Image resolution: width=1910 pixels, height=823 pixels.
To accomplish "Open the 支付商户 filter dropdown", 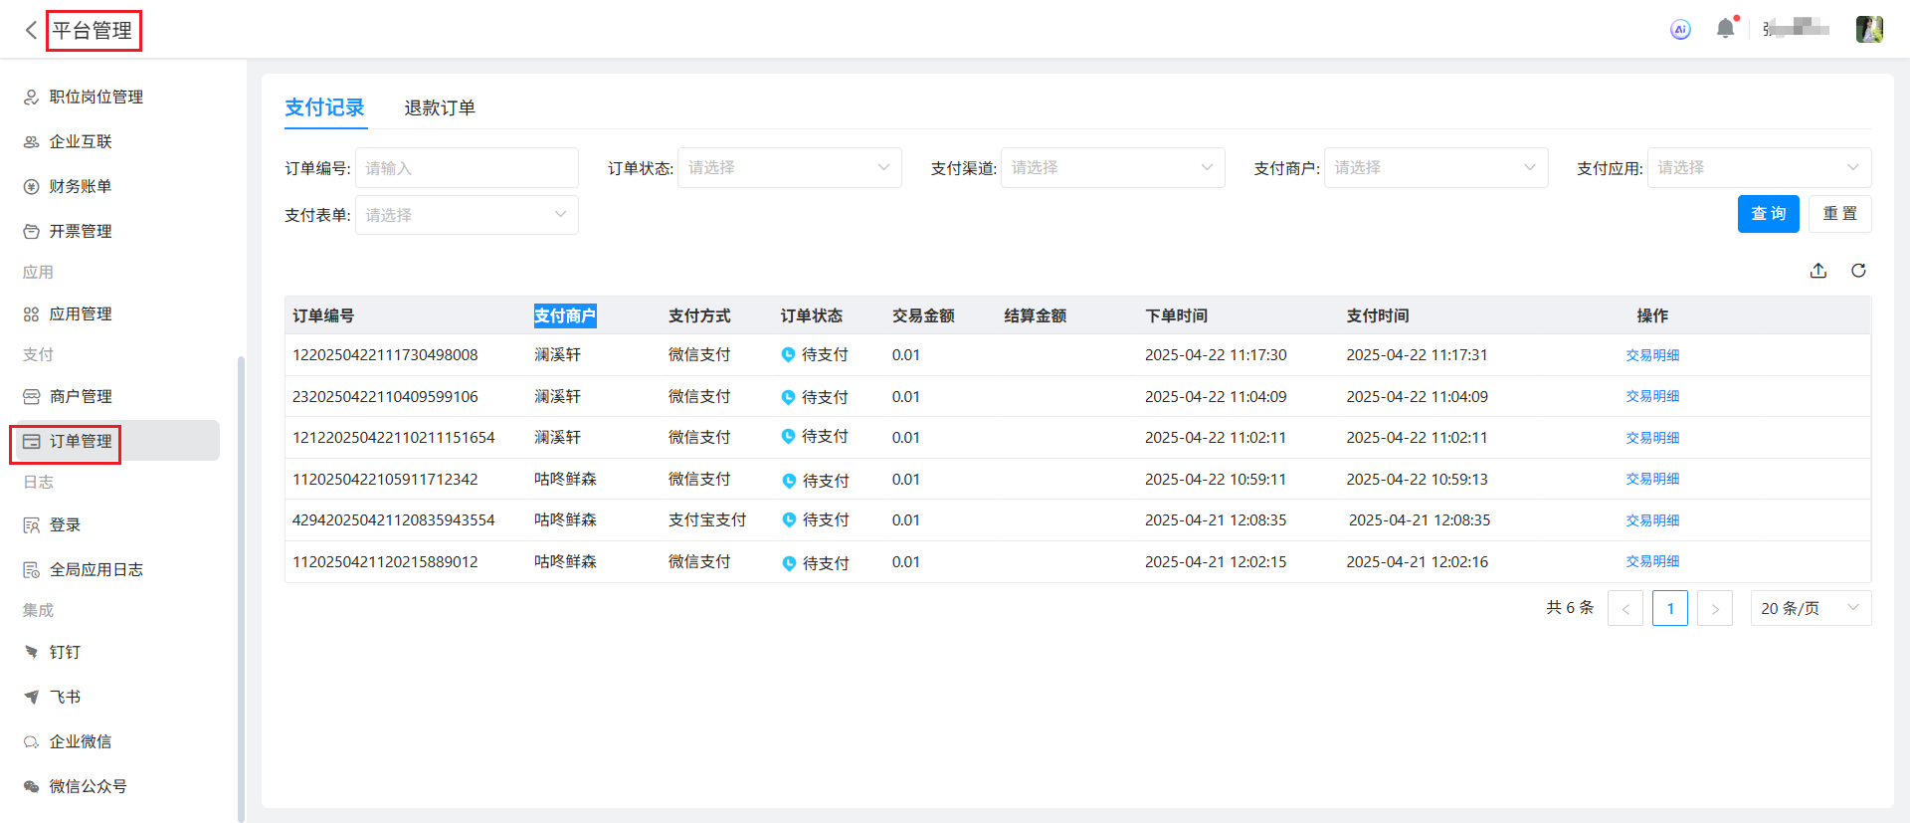I will [x=1435, y=168].
